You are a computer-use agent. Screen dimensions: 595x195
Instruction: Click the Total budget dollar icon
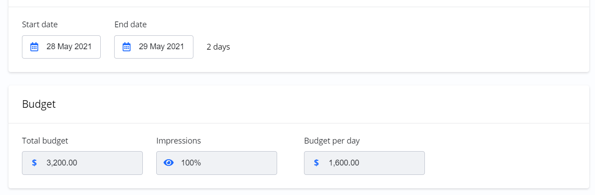pyautogui.click(x=34, y=163)
